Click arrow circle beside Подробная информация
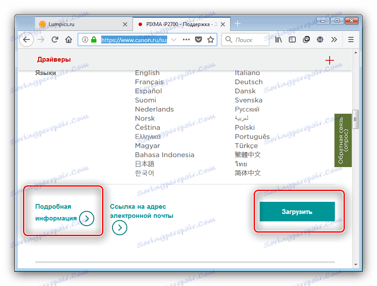This screenshot has width=377, height=286. point(86,218)
